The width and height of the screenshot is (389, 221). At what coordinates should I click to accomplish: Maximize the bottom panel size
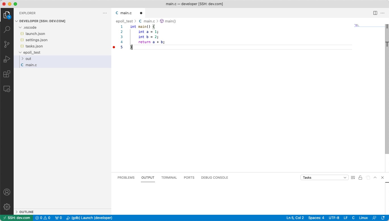point(375,178)
